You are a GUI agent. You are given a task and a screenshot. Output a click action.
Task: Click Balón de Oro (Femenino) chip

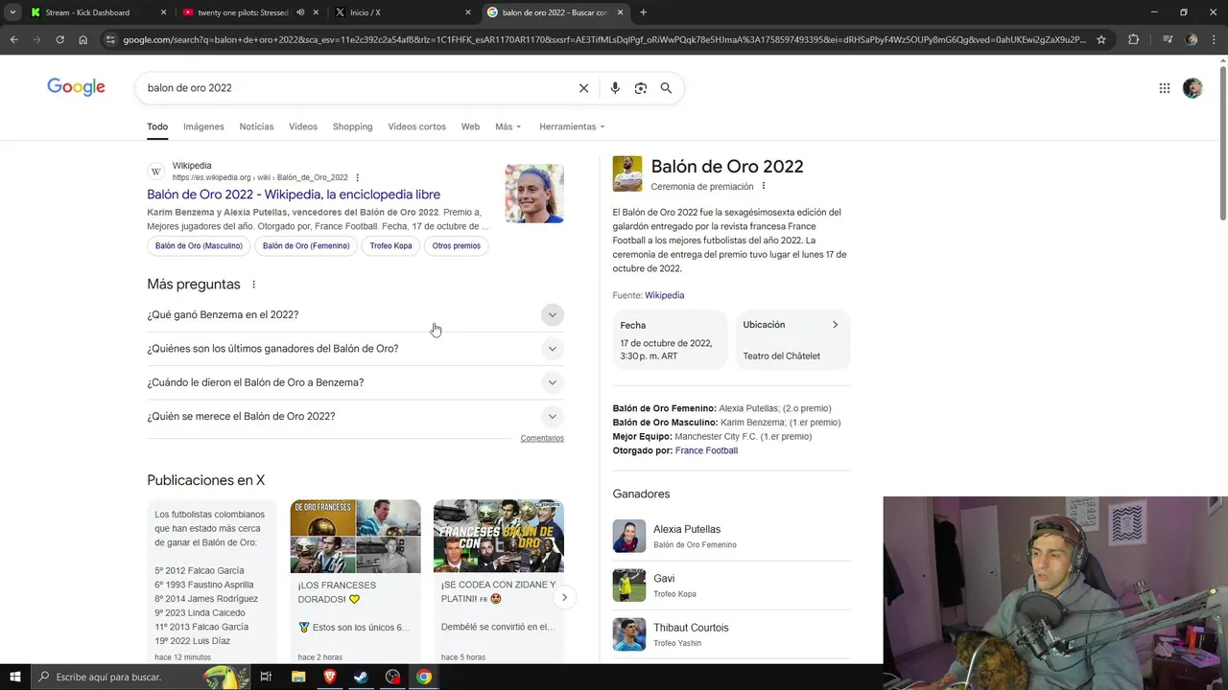(x=306, y=246)
